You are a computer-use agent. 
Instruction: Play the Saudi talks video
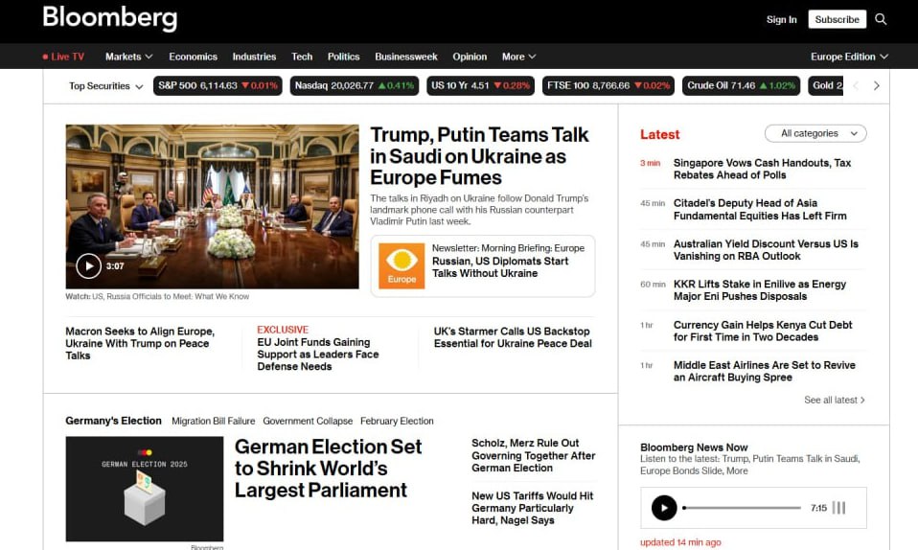coord(89,266)
